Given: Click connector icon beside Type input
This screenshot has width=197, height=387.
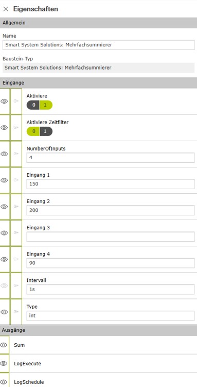Looking at the screenshot, I should (16, 312).
